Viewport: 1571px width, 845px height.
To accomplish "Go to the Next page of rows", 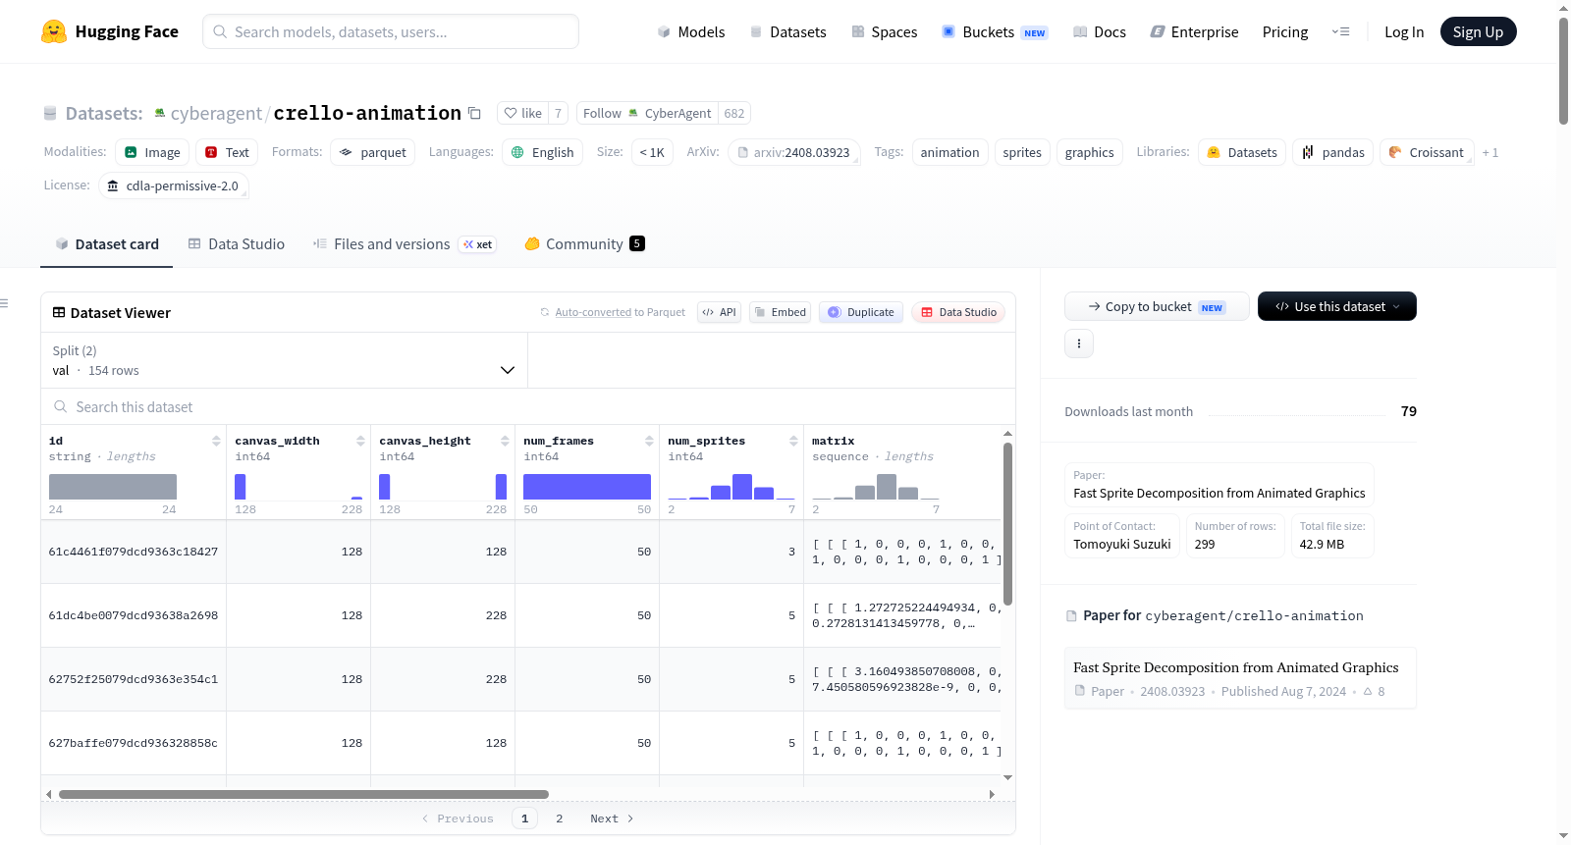I will (x=612, y=819).
